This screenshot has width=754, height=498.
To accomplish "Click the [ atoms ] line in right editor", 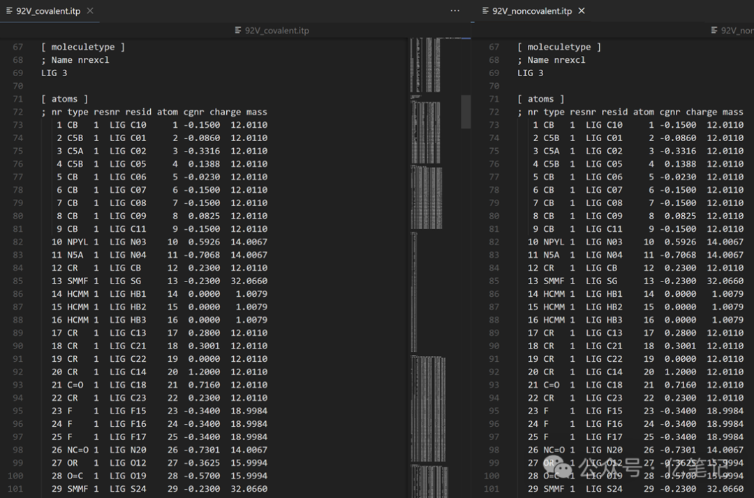I will (x=540, y=98).
